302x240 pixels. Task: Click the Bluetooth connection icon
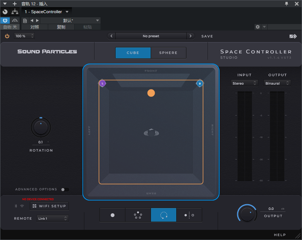pos(16,206)
